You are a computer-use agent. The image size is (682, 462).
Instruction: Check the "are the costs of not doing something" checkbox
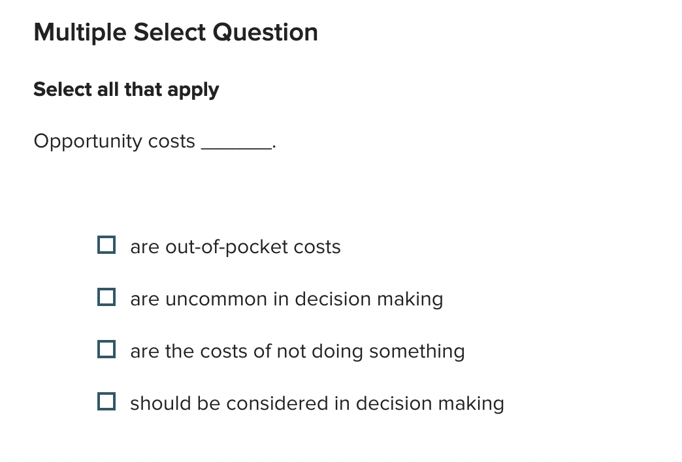click(x=106, y=349)
